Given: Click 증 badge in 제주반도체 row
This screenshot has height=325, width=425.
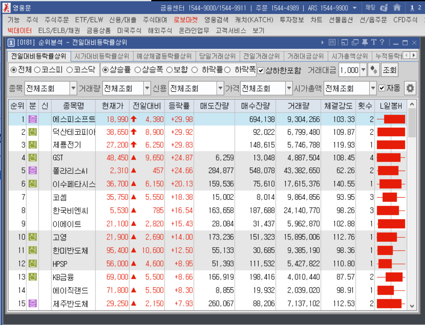Looking at the screenshot, I should [32, 303].
